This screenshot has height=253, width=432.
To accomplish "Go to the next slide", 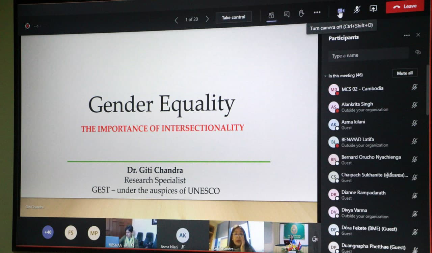I will tap(207, 19).
